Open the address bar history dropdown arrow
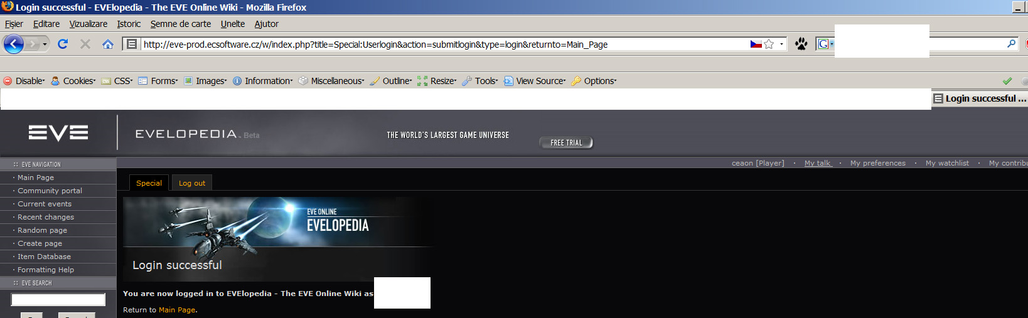The image size is (1028, 318). 781,44
